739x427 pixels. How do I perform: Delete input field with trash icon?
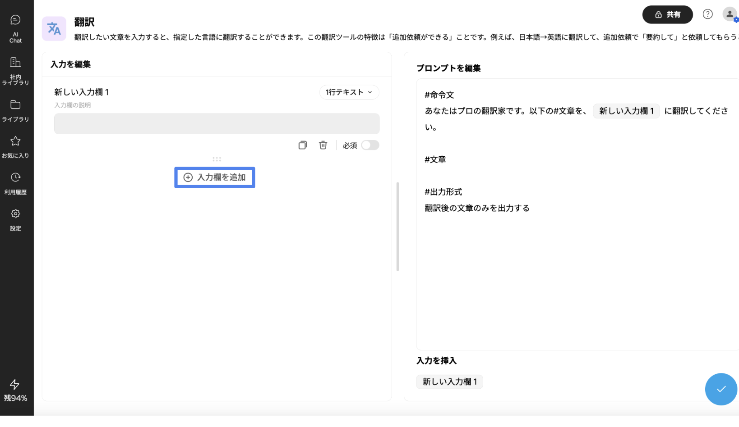pos(323,145)
